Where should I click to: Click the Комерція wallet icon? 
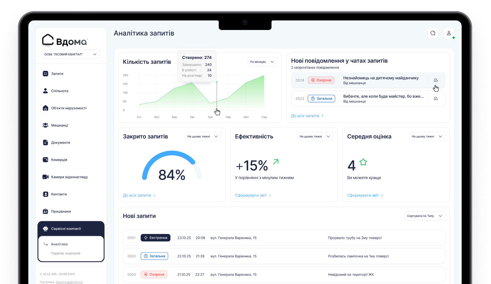click(46, 160)
